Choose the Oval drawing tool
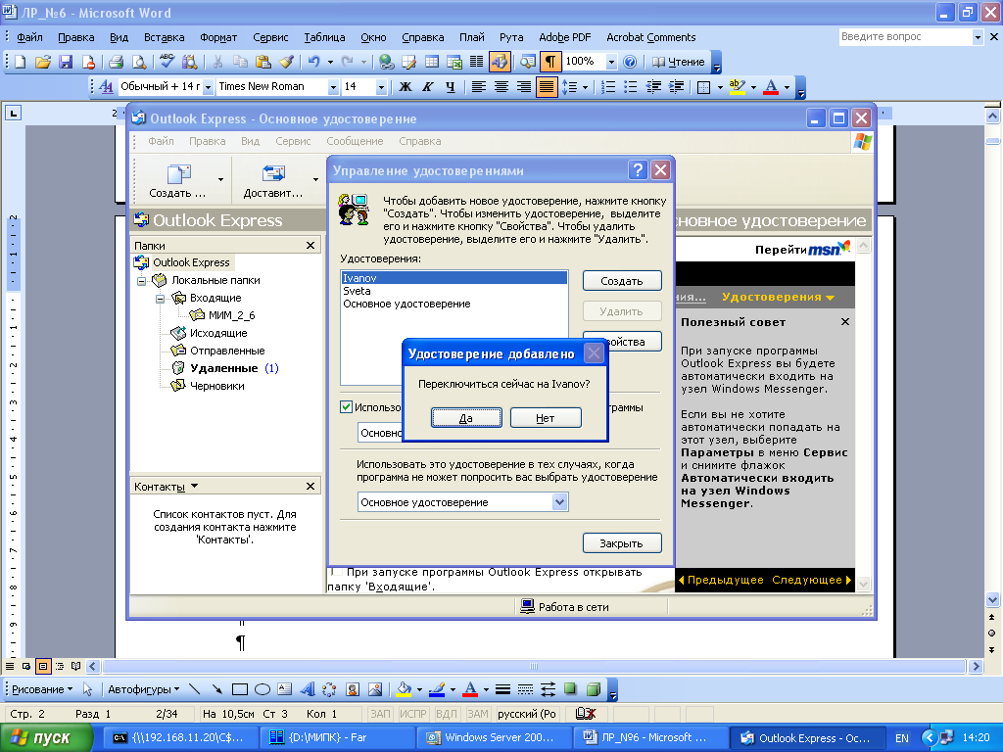 pyautogui.click(x=263, y=689)
